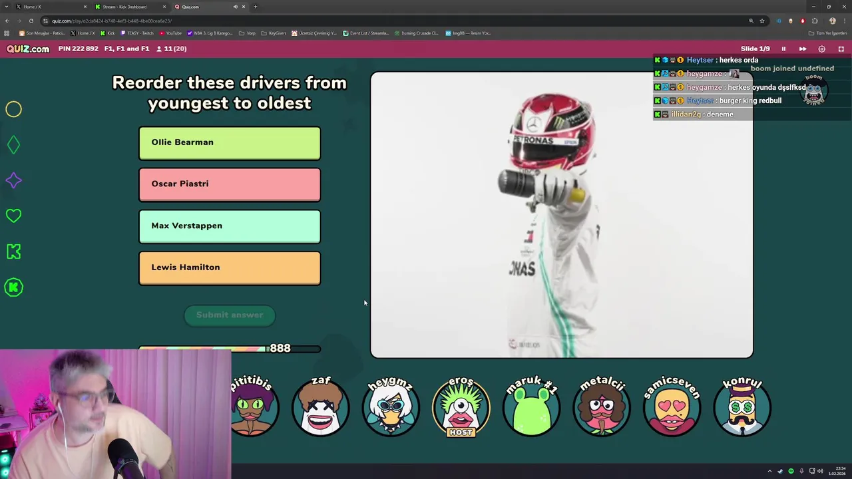Open the Event List / Streamlabs bookmark
Viewport: 852px width, 479px height.
pos(365,33)
